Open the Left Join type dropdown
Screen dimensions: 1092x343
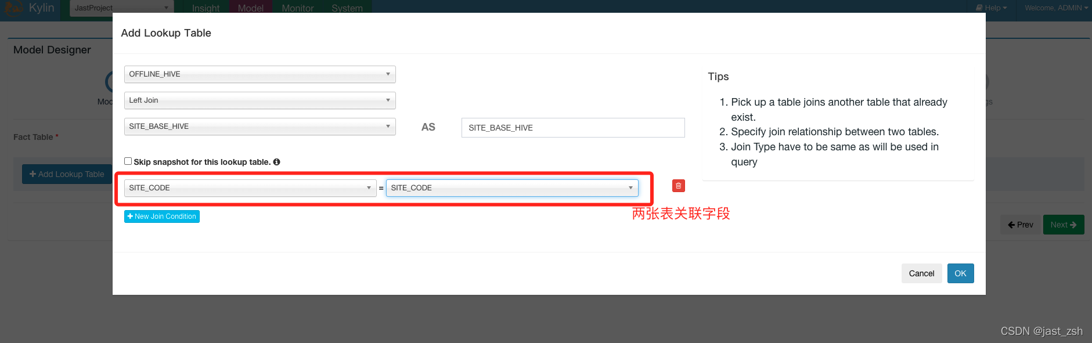[x=260, y=100]
